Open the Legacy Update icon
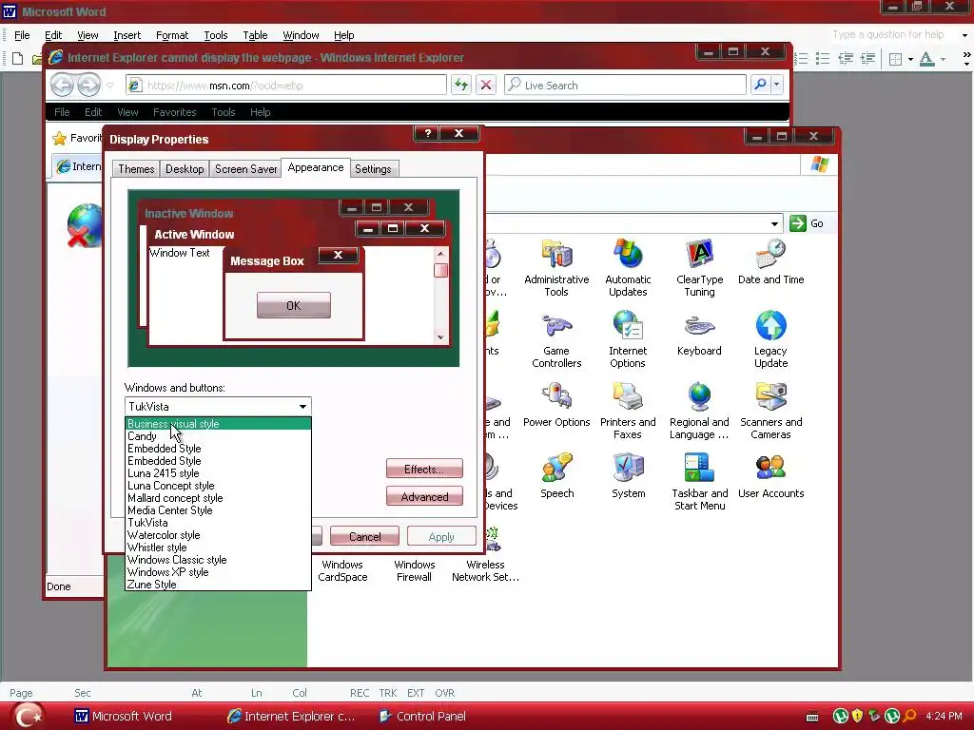Image resolution: width=974 pixels, height=730 pixels. pos(770,339)
